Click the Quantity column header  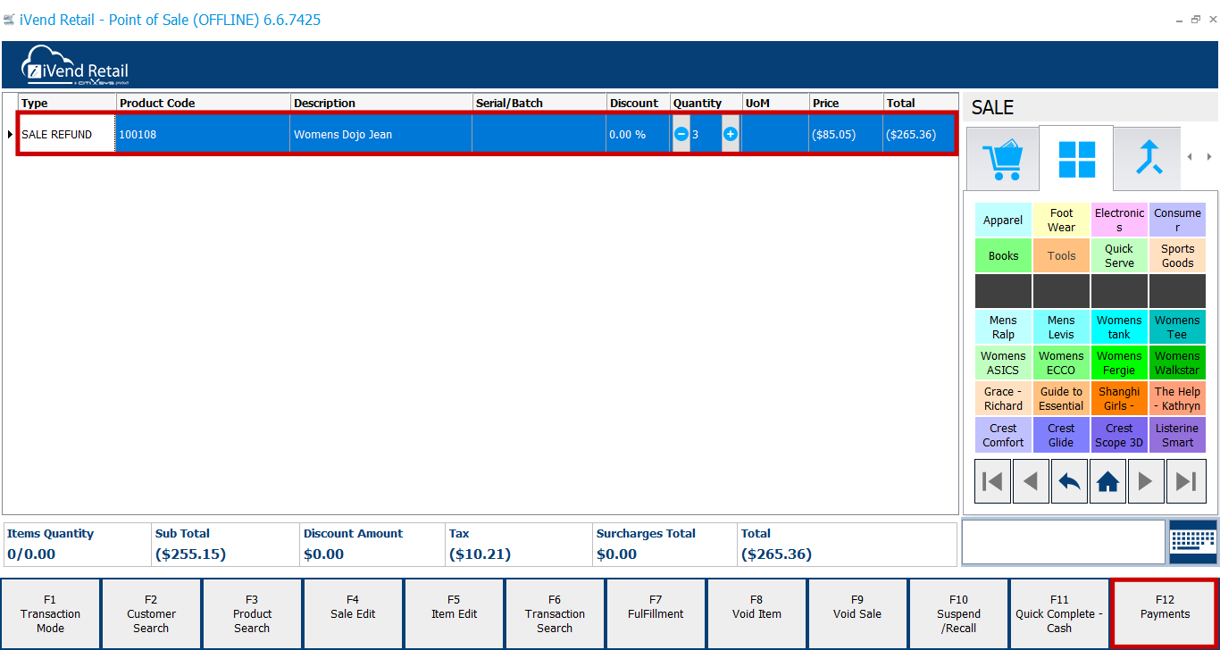(x=706, y=103)
